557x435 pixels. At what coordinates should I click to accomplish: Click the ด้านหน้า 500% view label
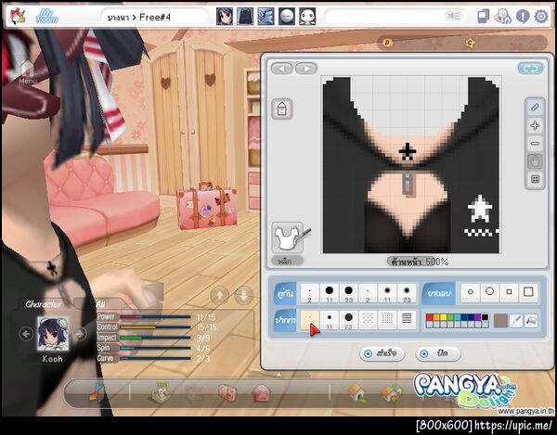(420, 262)
